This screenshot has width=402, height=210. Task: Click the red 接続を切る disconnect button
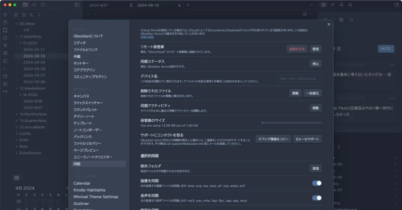point(297,49)
